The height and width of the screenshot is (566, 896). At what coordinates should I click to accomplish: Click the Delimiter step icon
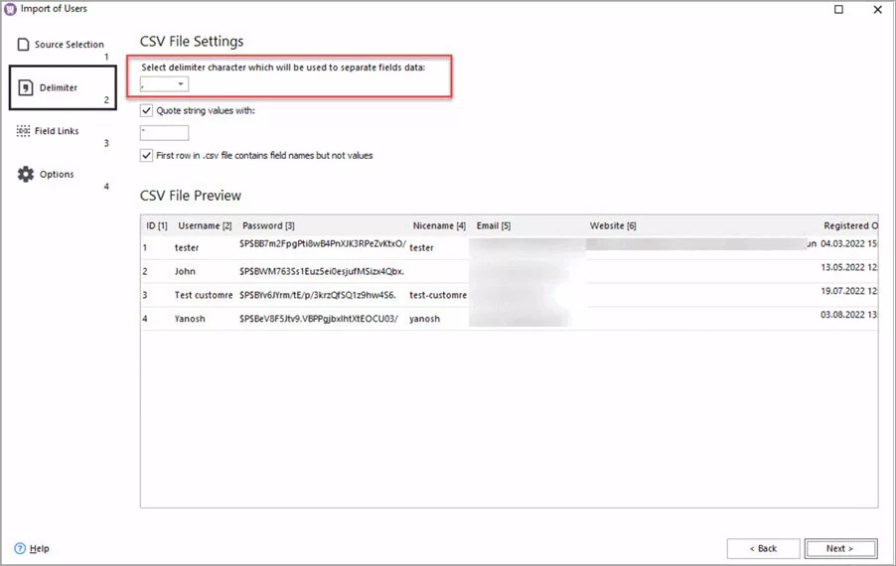26,87
